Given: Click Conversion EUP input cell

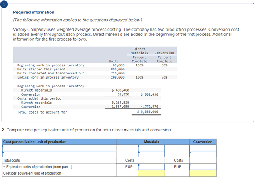Looking at the screenshot, I should [x=203, y=167].
